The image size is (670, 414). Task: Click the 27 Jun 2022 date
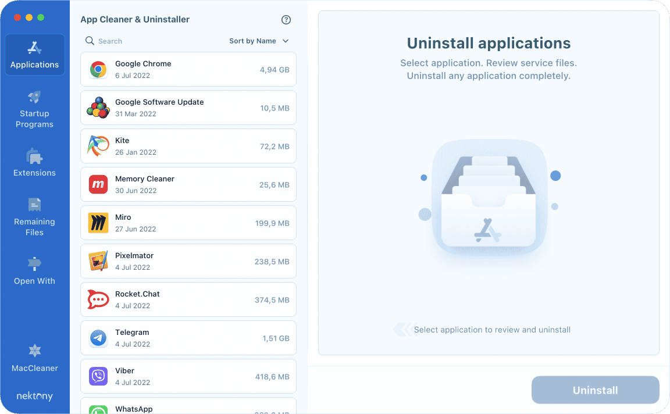[136, 230]
